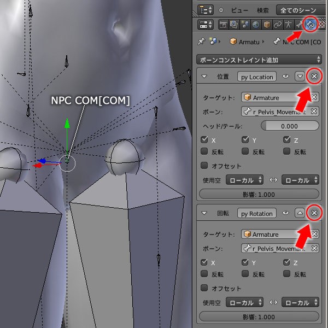328x328 pixels.
Task: Switch to the Object properties tab
Action: (x=267, y=25)
